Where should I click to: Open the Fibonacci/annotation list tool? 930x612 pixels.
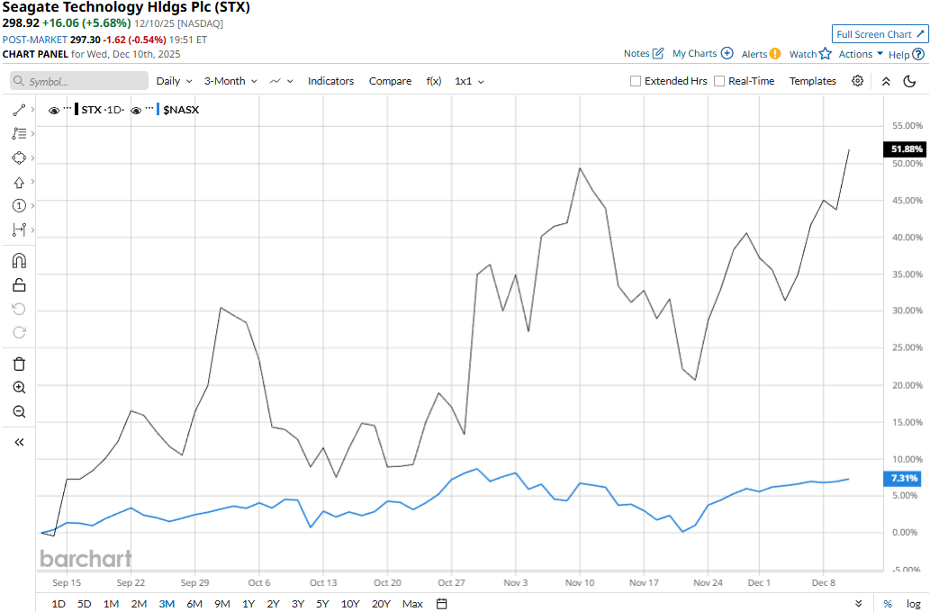tap(19, 133)
